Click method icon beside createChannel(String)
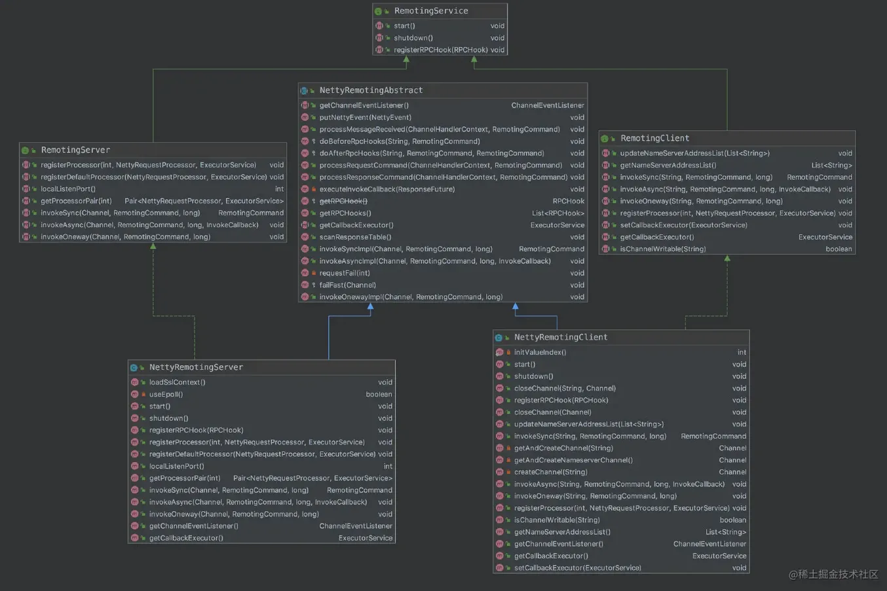This screenshot has width=887, height=591. [499, 472]
